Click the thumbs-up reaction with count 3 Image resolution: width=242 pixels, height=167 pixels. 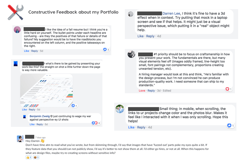[x=106, y=50]
